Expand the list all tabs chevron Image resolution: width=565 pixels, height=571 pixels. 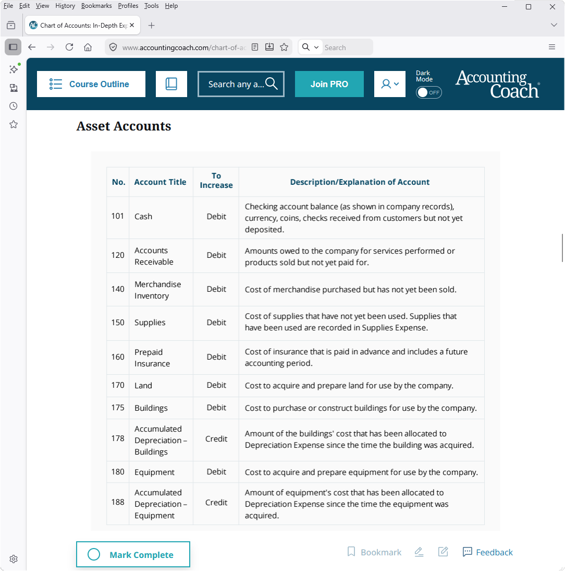[554, 25]
